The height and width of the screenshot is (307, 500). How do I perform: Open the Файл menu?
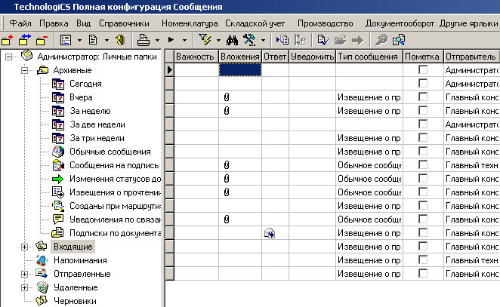(20, 23)
